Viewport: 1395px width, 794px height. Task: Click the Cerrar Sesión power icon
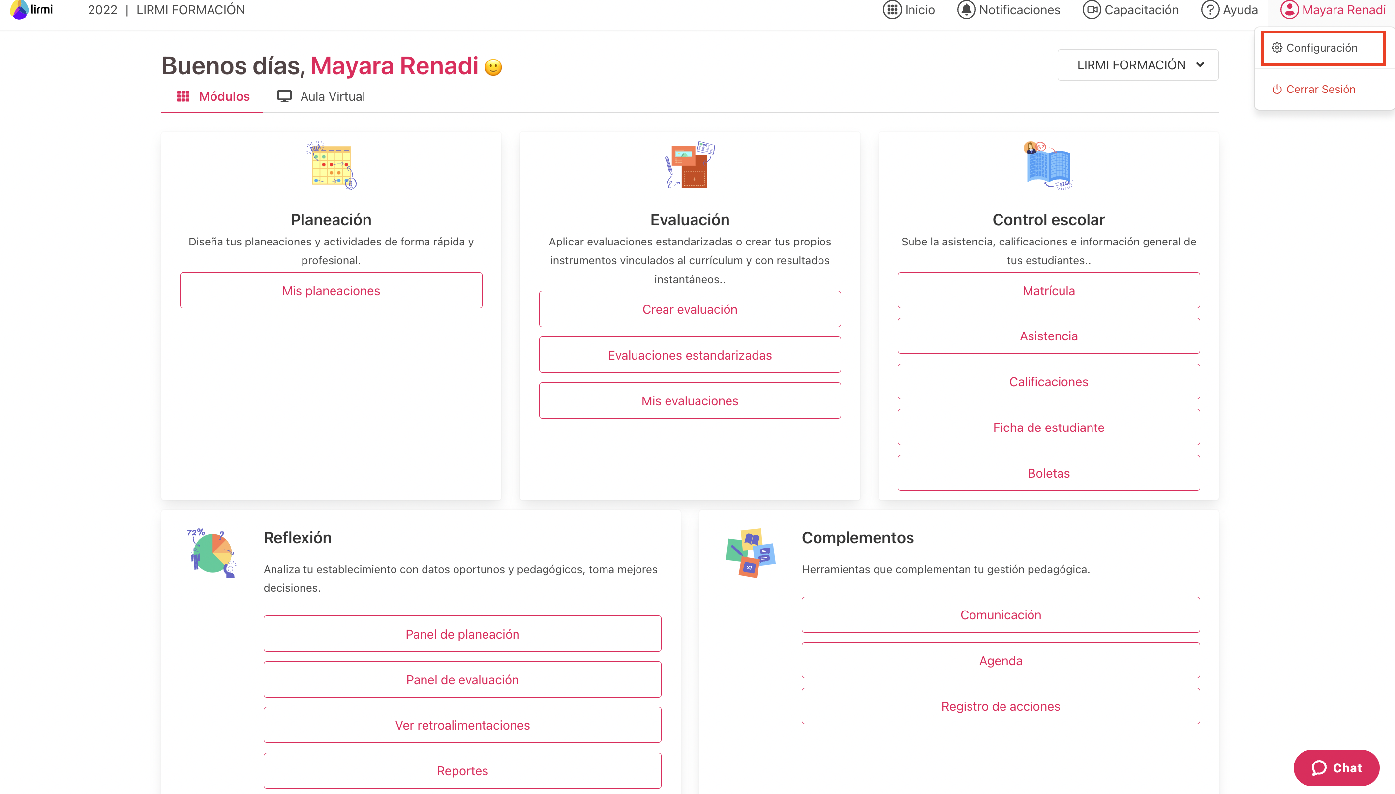pyautogui.click(x=1277, y=89)
